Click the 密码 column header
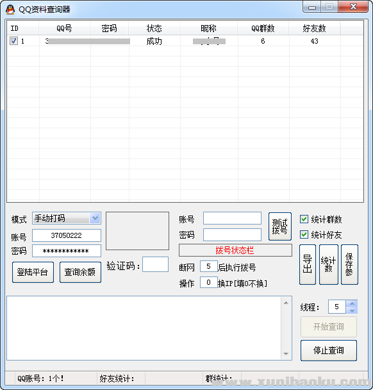 pos(109,28)
